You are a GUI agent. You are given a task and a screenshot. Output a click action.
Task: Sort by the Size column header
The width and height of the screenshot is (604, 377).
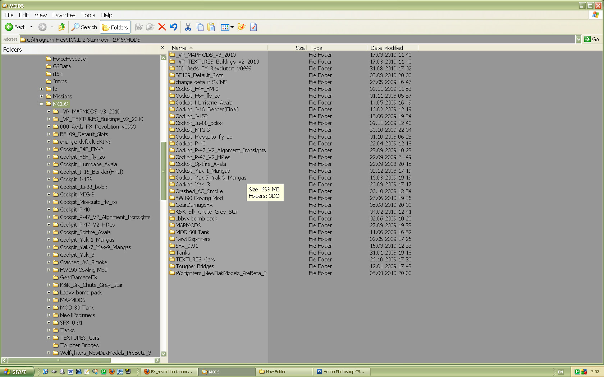point(288,48)
